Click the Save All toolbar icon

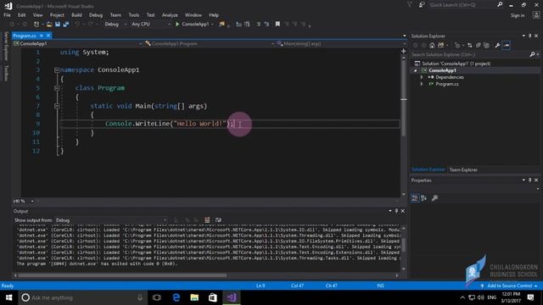66,25
